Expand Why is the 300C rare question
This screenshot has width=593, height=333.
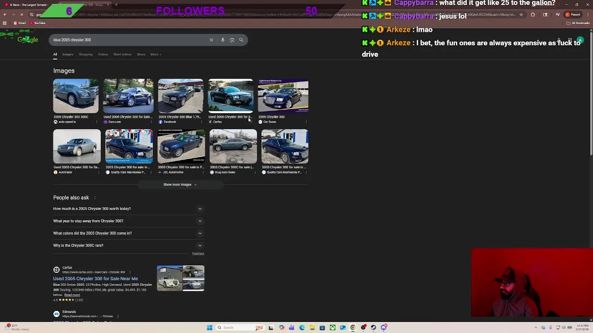point(128,246)
